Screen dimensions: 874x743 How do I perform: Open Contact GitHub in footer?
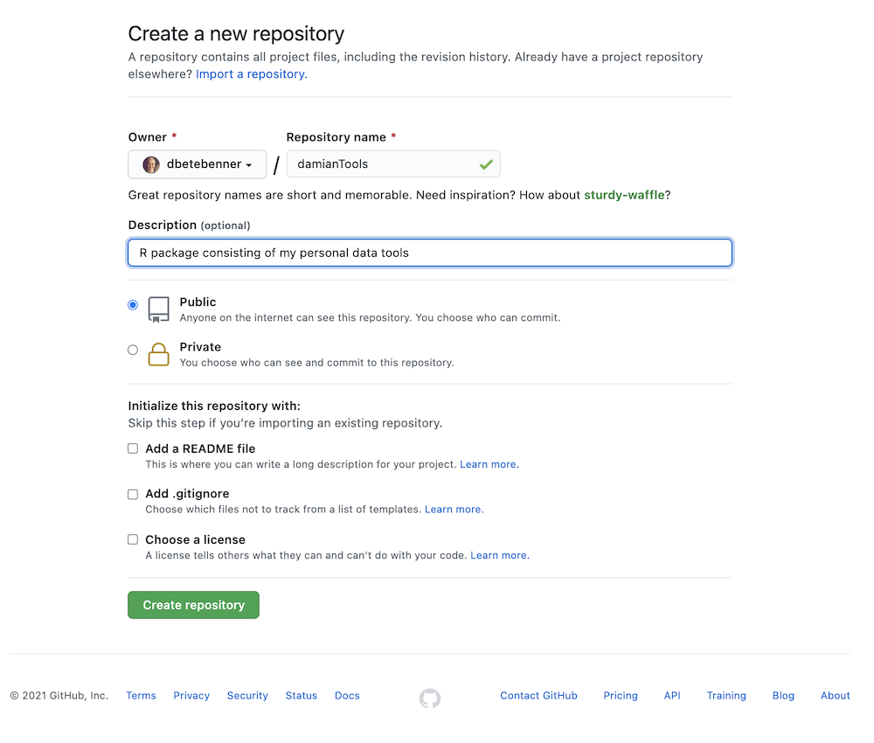[538, 696]
